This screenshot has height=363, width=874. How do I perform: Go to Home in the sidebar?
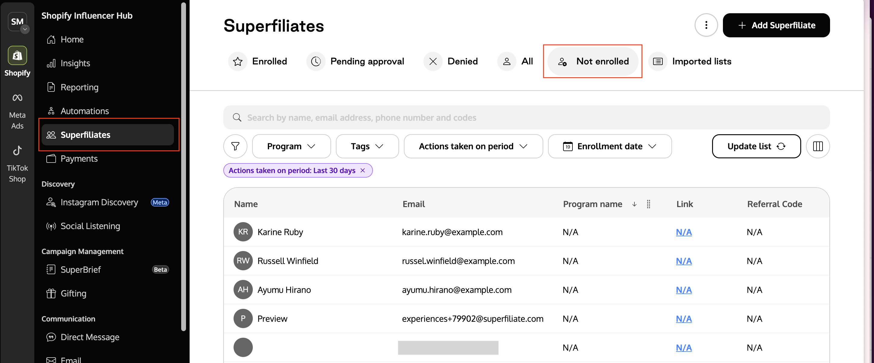coord(107,39)
